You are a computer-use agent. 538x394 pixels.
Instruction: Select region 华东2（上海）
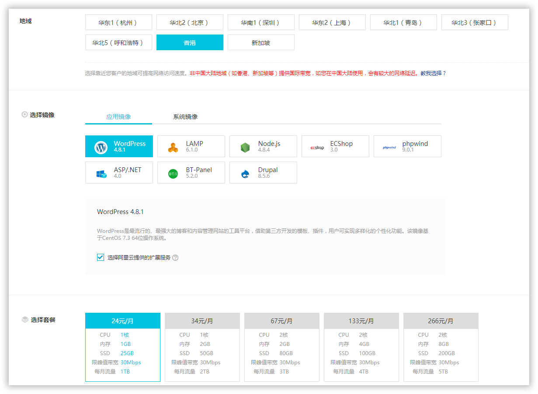coord(332,22)
